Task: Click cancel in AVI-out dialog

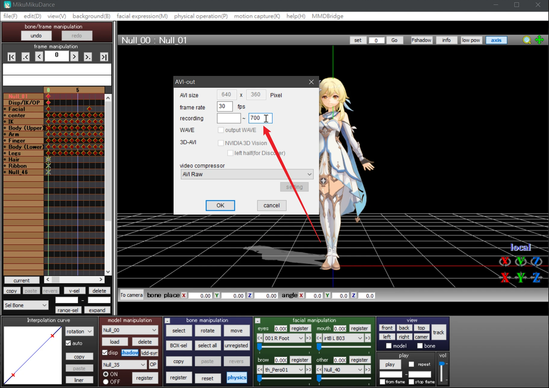Action: pyautogui.click(x=272, y=205)
